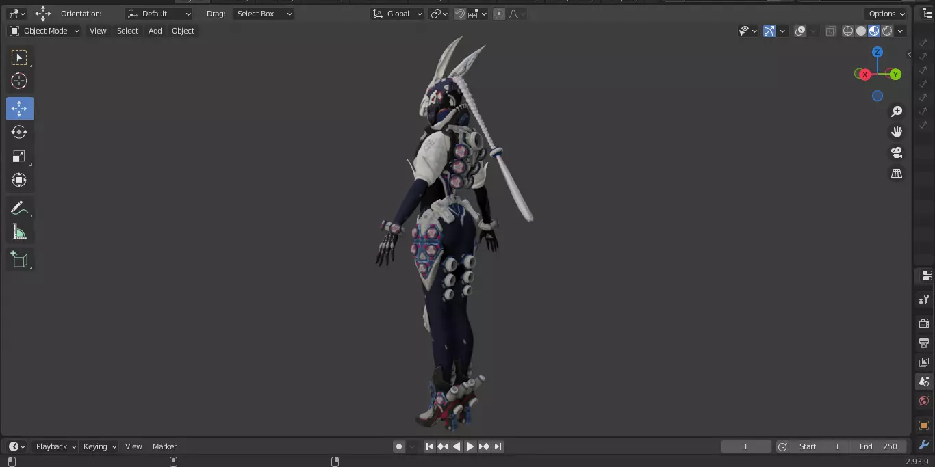Select the Select Box tool in toolbar
The image size is (935, 467).
[19, 57]
